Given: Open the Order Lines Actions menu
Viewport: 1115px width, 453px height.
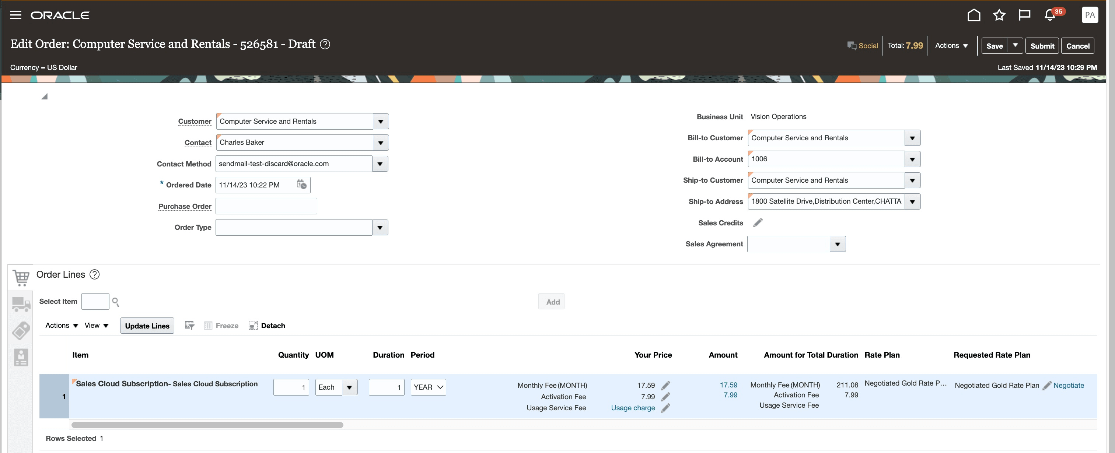Looking at the screenshot, I should click(62, 325).
